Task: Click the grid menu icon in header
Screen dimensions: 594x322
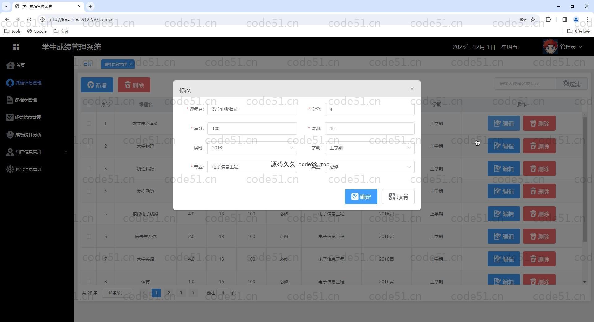Action: pyautogui.click(x=16, y=47)
